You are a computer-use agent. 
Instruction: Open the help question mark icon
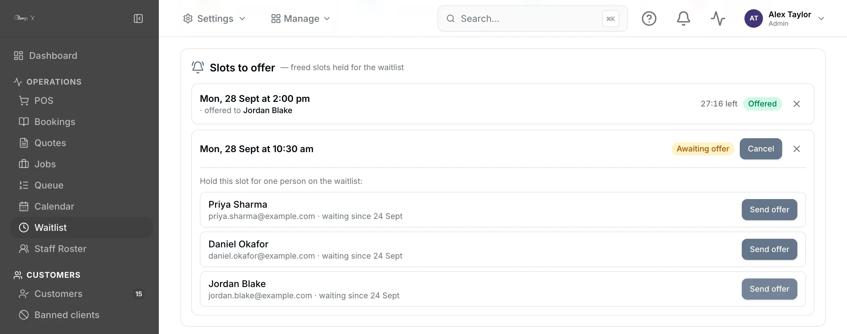(x=649, y=19)
